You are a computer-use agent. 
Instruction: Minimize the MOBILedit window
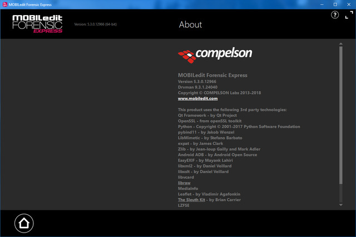pos(320,4)
